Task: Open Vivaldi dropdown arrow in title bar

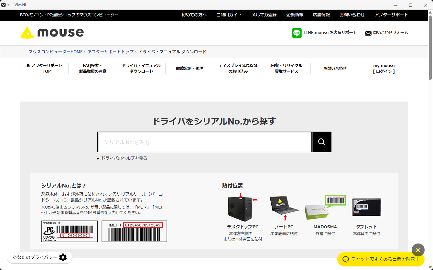Action: point(8,5)
